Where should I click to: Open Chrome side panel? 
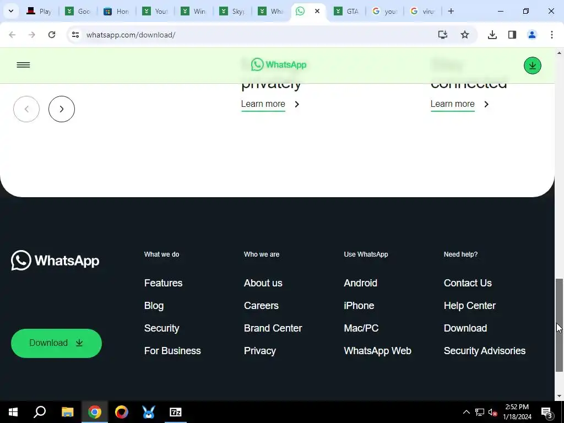512,35
